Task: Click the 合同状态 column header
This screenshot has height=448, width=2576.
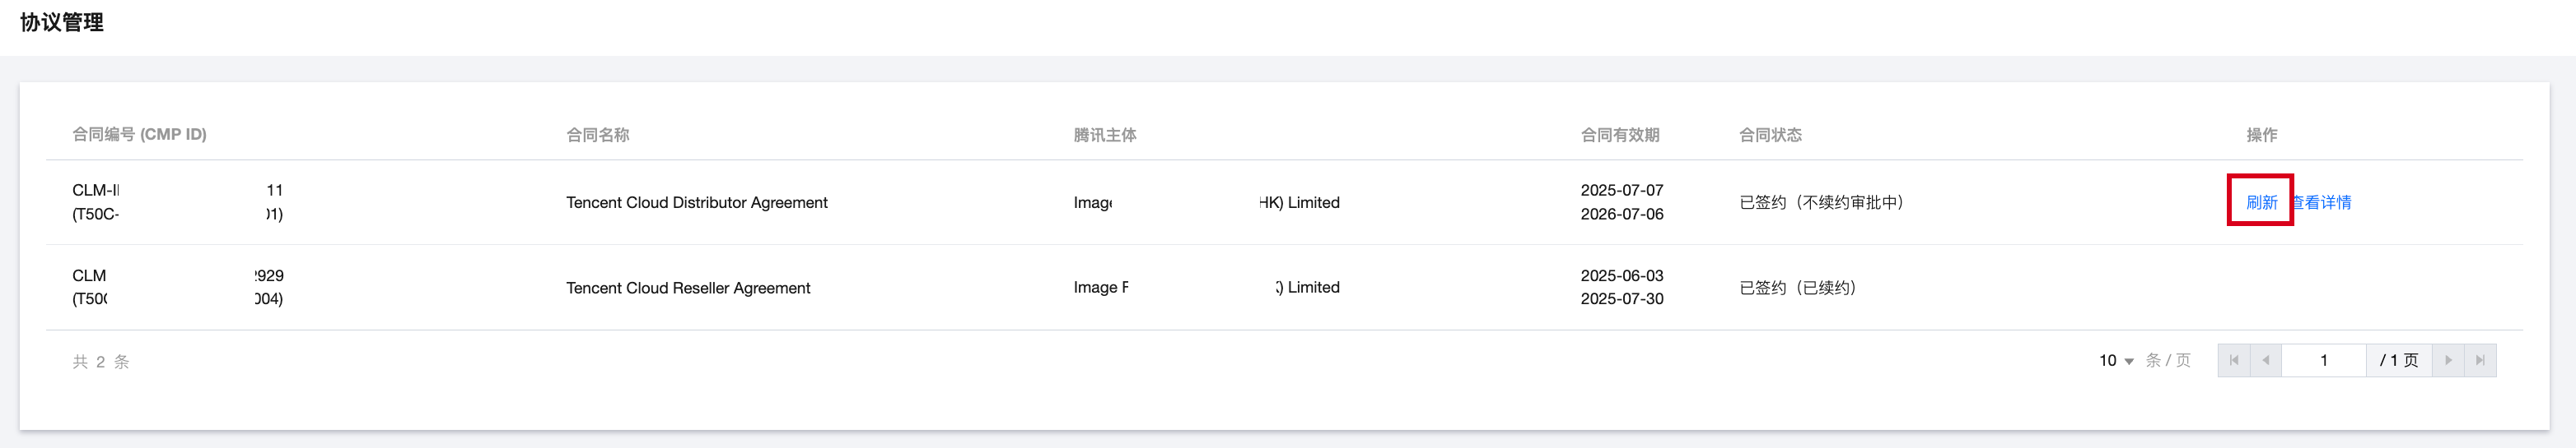Action: (1769, 135)
